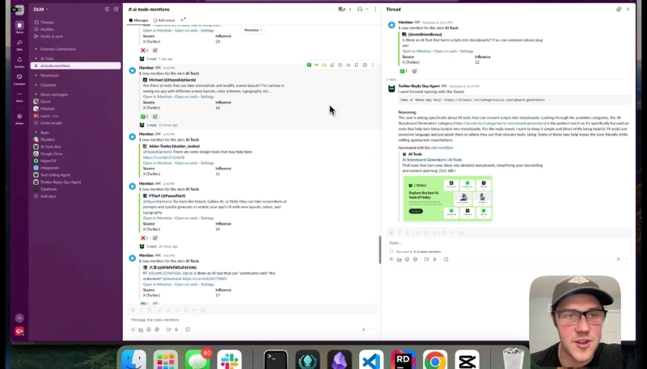Toggle red X reaction on PThe9's mention

[x=144, y=238]
